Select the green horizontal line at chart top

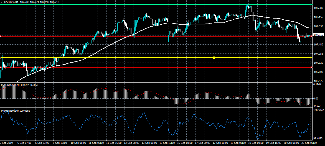pyautogui.click(x=156, y=4)
